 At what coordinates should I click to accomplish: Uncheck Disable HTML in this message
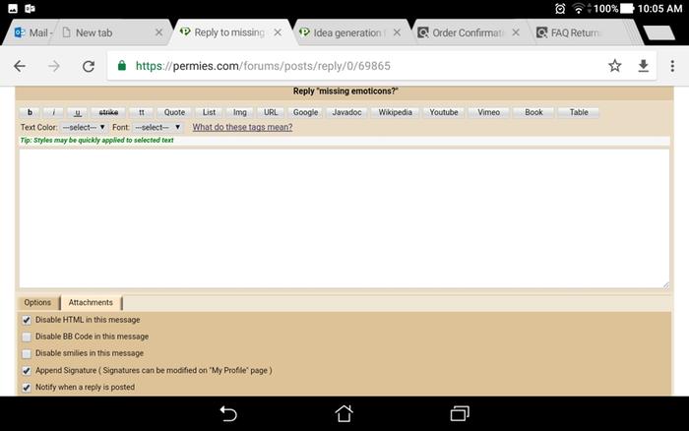(27, 320)
